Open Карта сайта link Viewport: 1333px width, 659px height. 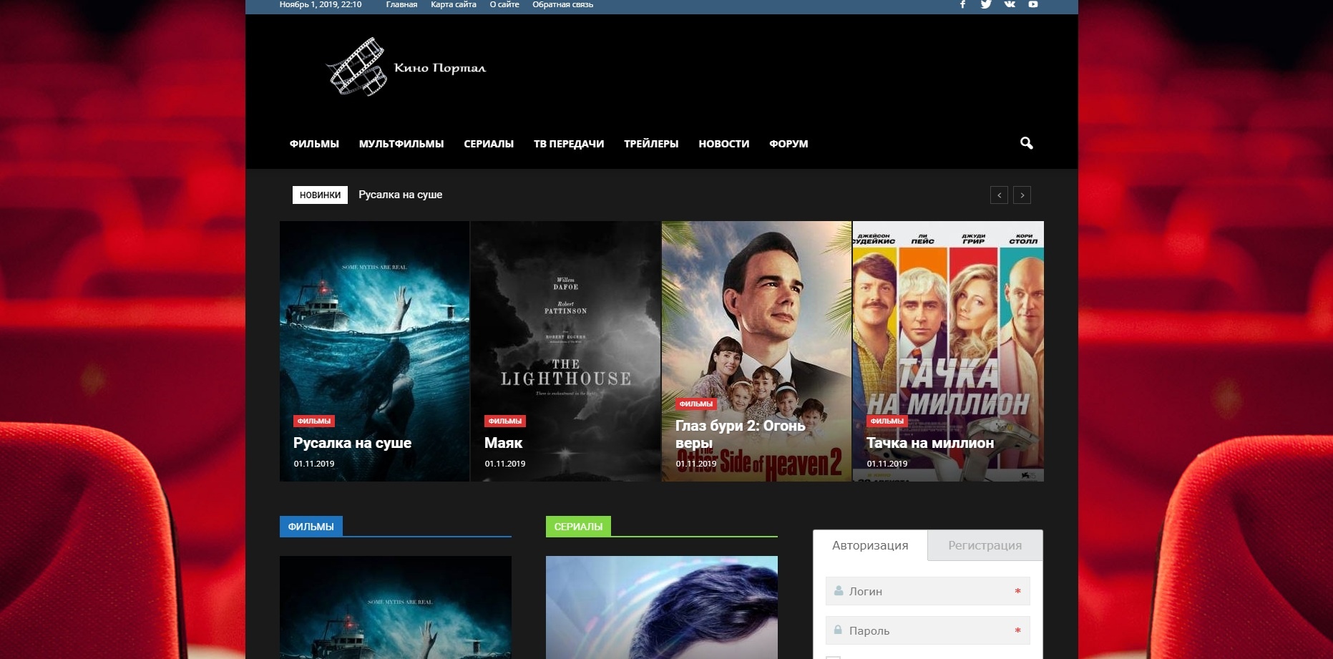pos(454,4)
